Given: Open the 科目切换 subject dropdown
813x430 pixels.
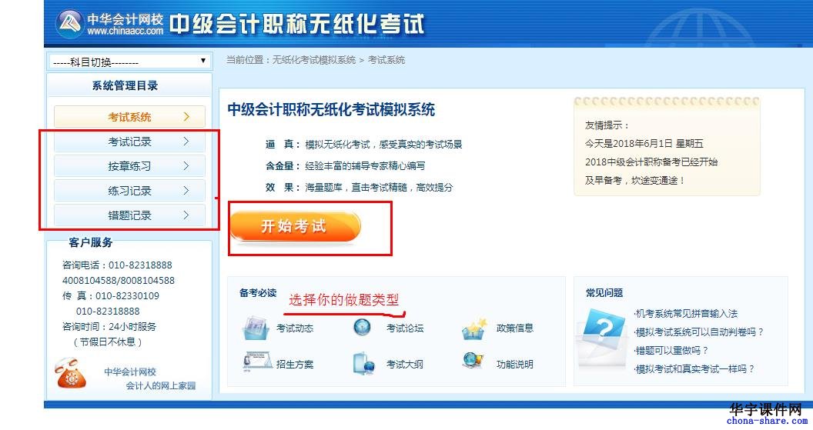Looking at the screenshot, I should (131, 62).
